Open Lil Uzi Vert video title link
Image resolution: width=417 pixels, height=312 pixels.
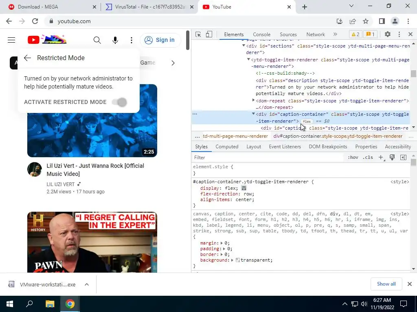click(95, 170)
